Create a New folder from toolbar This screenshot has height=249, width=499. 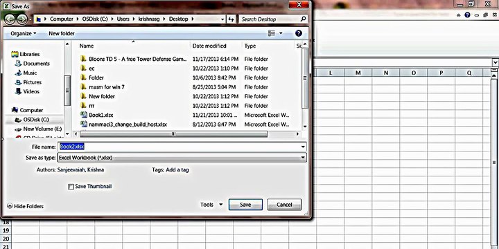pos(62,33)
